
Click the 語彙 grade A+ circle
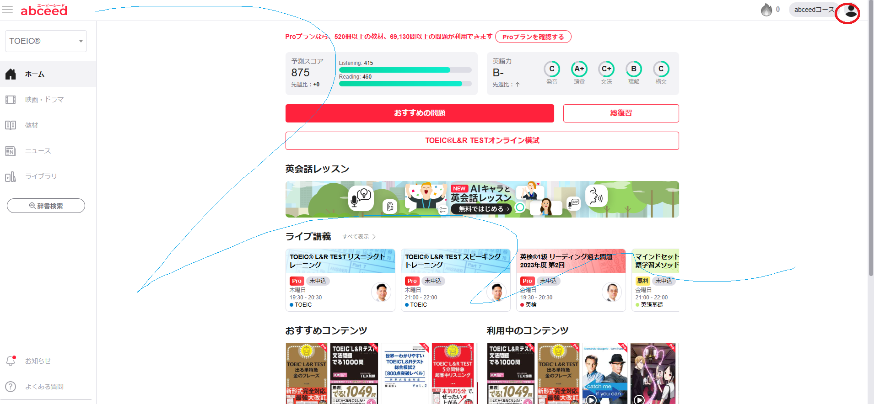579,69
